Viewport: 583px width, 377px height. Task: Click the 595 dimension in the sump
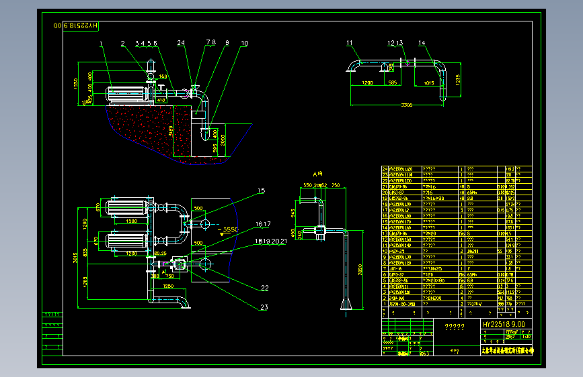pos(215,148)
